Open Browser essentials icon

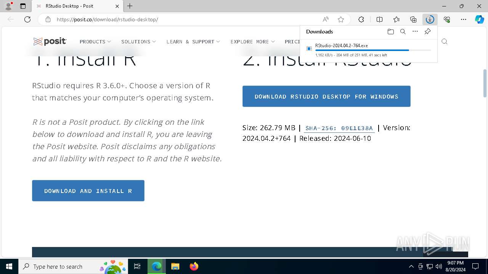point(447,19)
